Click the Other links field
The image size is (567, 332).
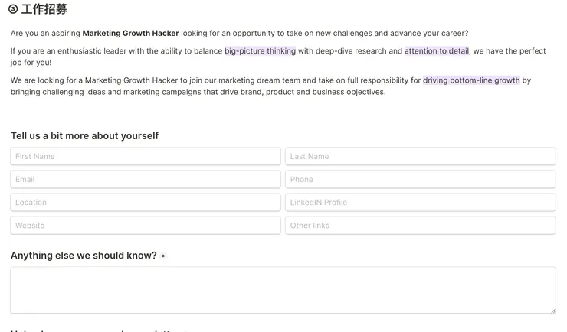click(420, 226)
